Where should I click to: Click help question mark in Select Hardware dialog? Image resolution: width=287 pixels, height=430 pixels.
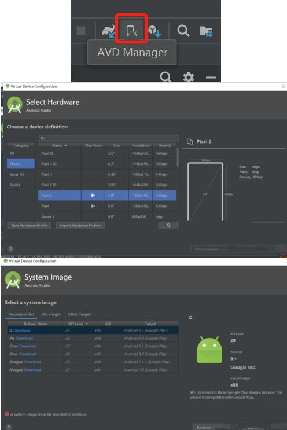10,249
